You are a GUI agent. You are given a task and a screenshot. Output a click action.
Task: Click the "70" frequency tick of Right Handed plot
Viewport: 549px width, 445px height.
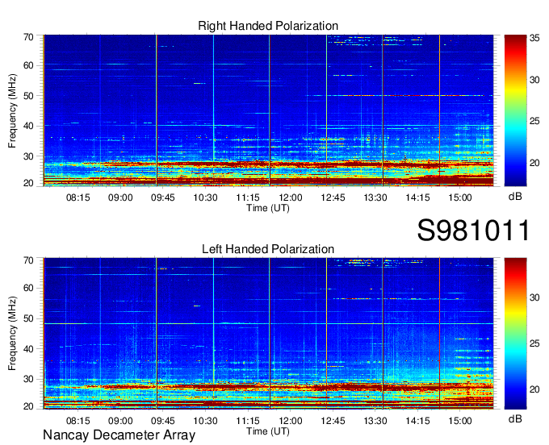point(28,37)
